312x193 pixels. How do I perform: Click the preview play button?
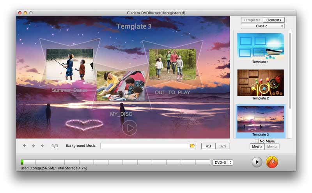[x=257, y=162]
